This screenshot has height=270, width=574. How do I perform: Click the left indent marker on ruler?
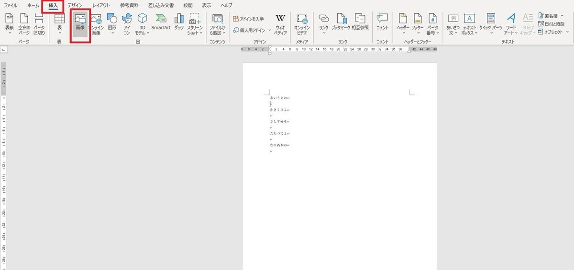[x=270, y=52]
